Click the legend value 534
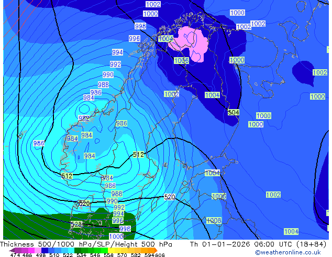This screenshot has width=332, height=257. (81, 255)
